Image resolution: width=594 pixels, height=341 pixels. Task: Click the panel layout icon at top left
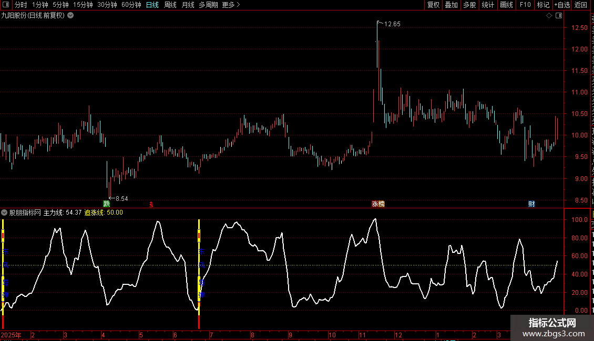coord(6,5)
